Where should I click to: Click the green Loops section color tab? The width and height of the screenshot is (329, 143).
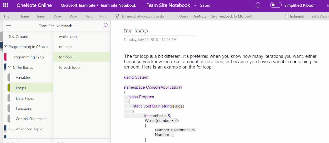click(x=9, y=88)
